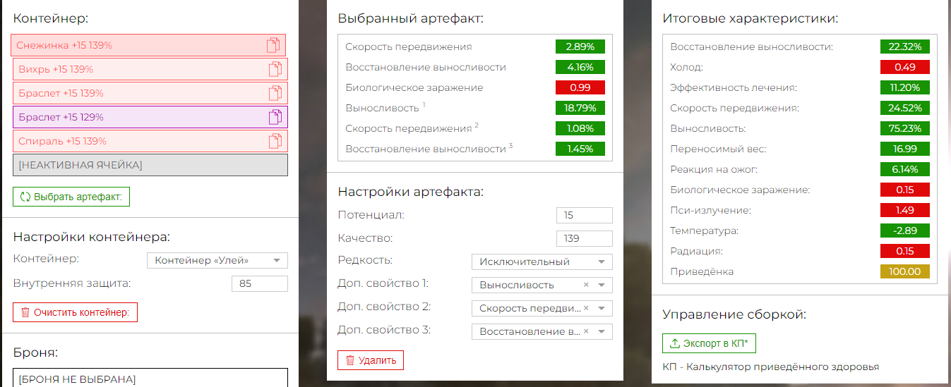This screenshot has height=387, width=951.
Task: Copy the Снежинка +15 139% artifact
Action: click(273, 45)
